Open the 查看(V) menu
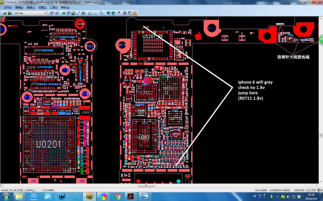 (x=31, y=8)
